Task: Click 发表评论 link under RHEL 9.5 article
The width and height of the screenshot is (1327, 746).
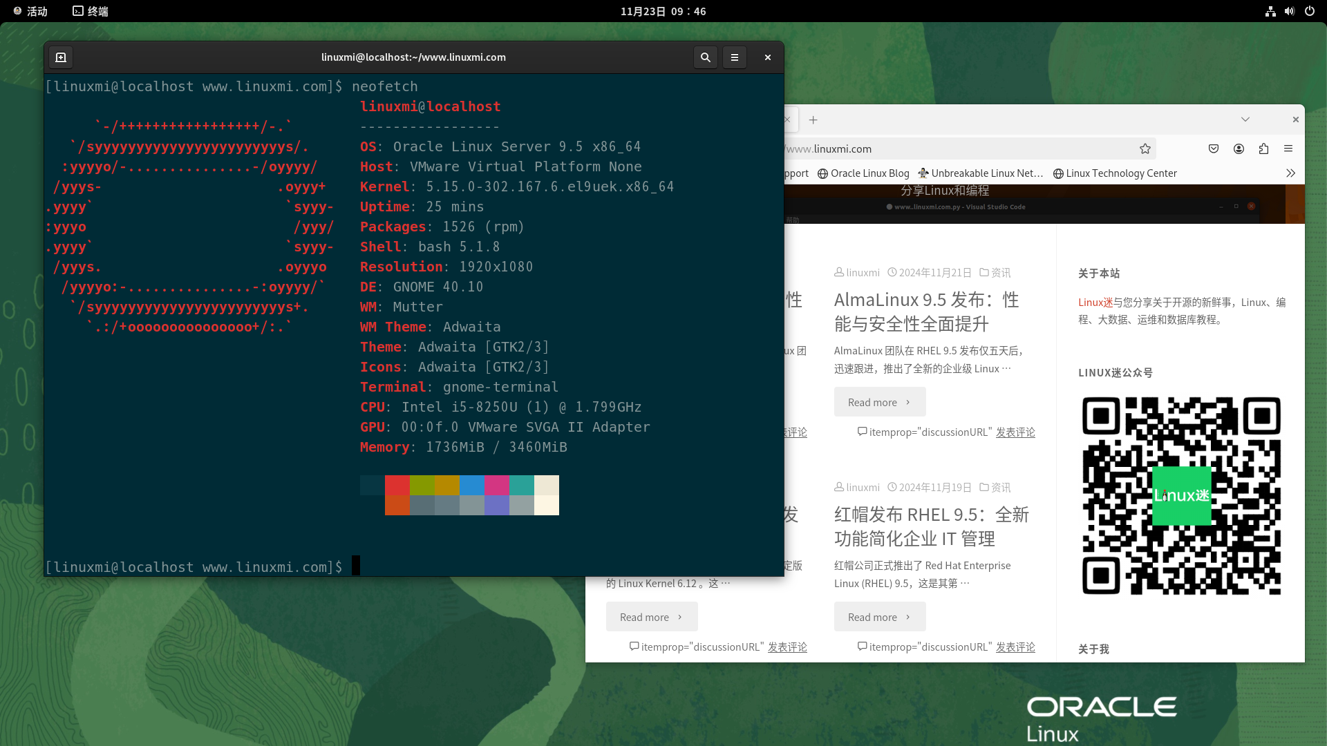Action: pyautogui.click(x=1015, y=647)
